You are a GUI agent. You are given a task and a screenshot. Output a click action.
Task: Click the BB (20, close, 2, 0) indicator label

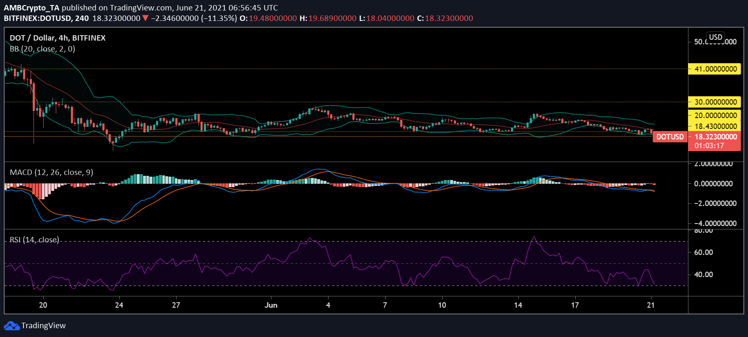coord(42,49)
